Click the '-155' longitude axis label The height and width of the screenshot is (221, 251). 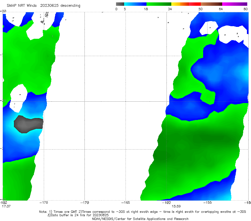point(208,203)
